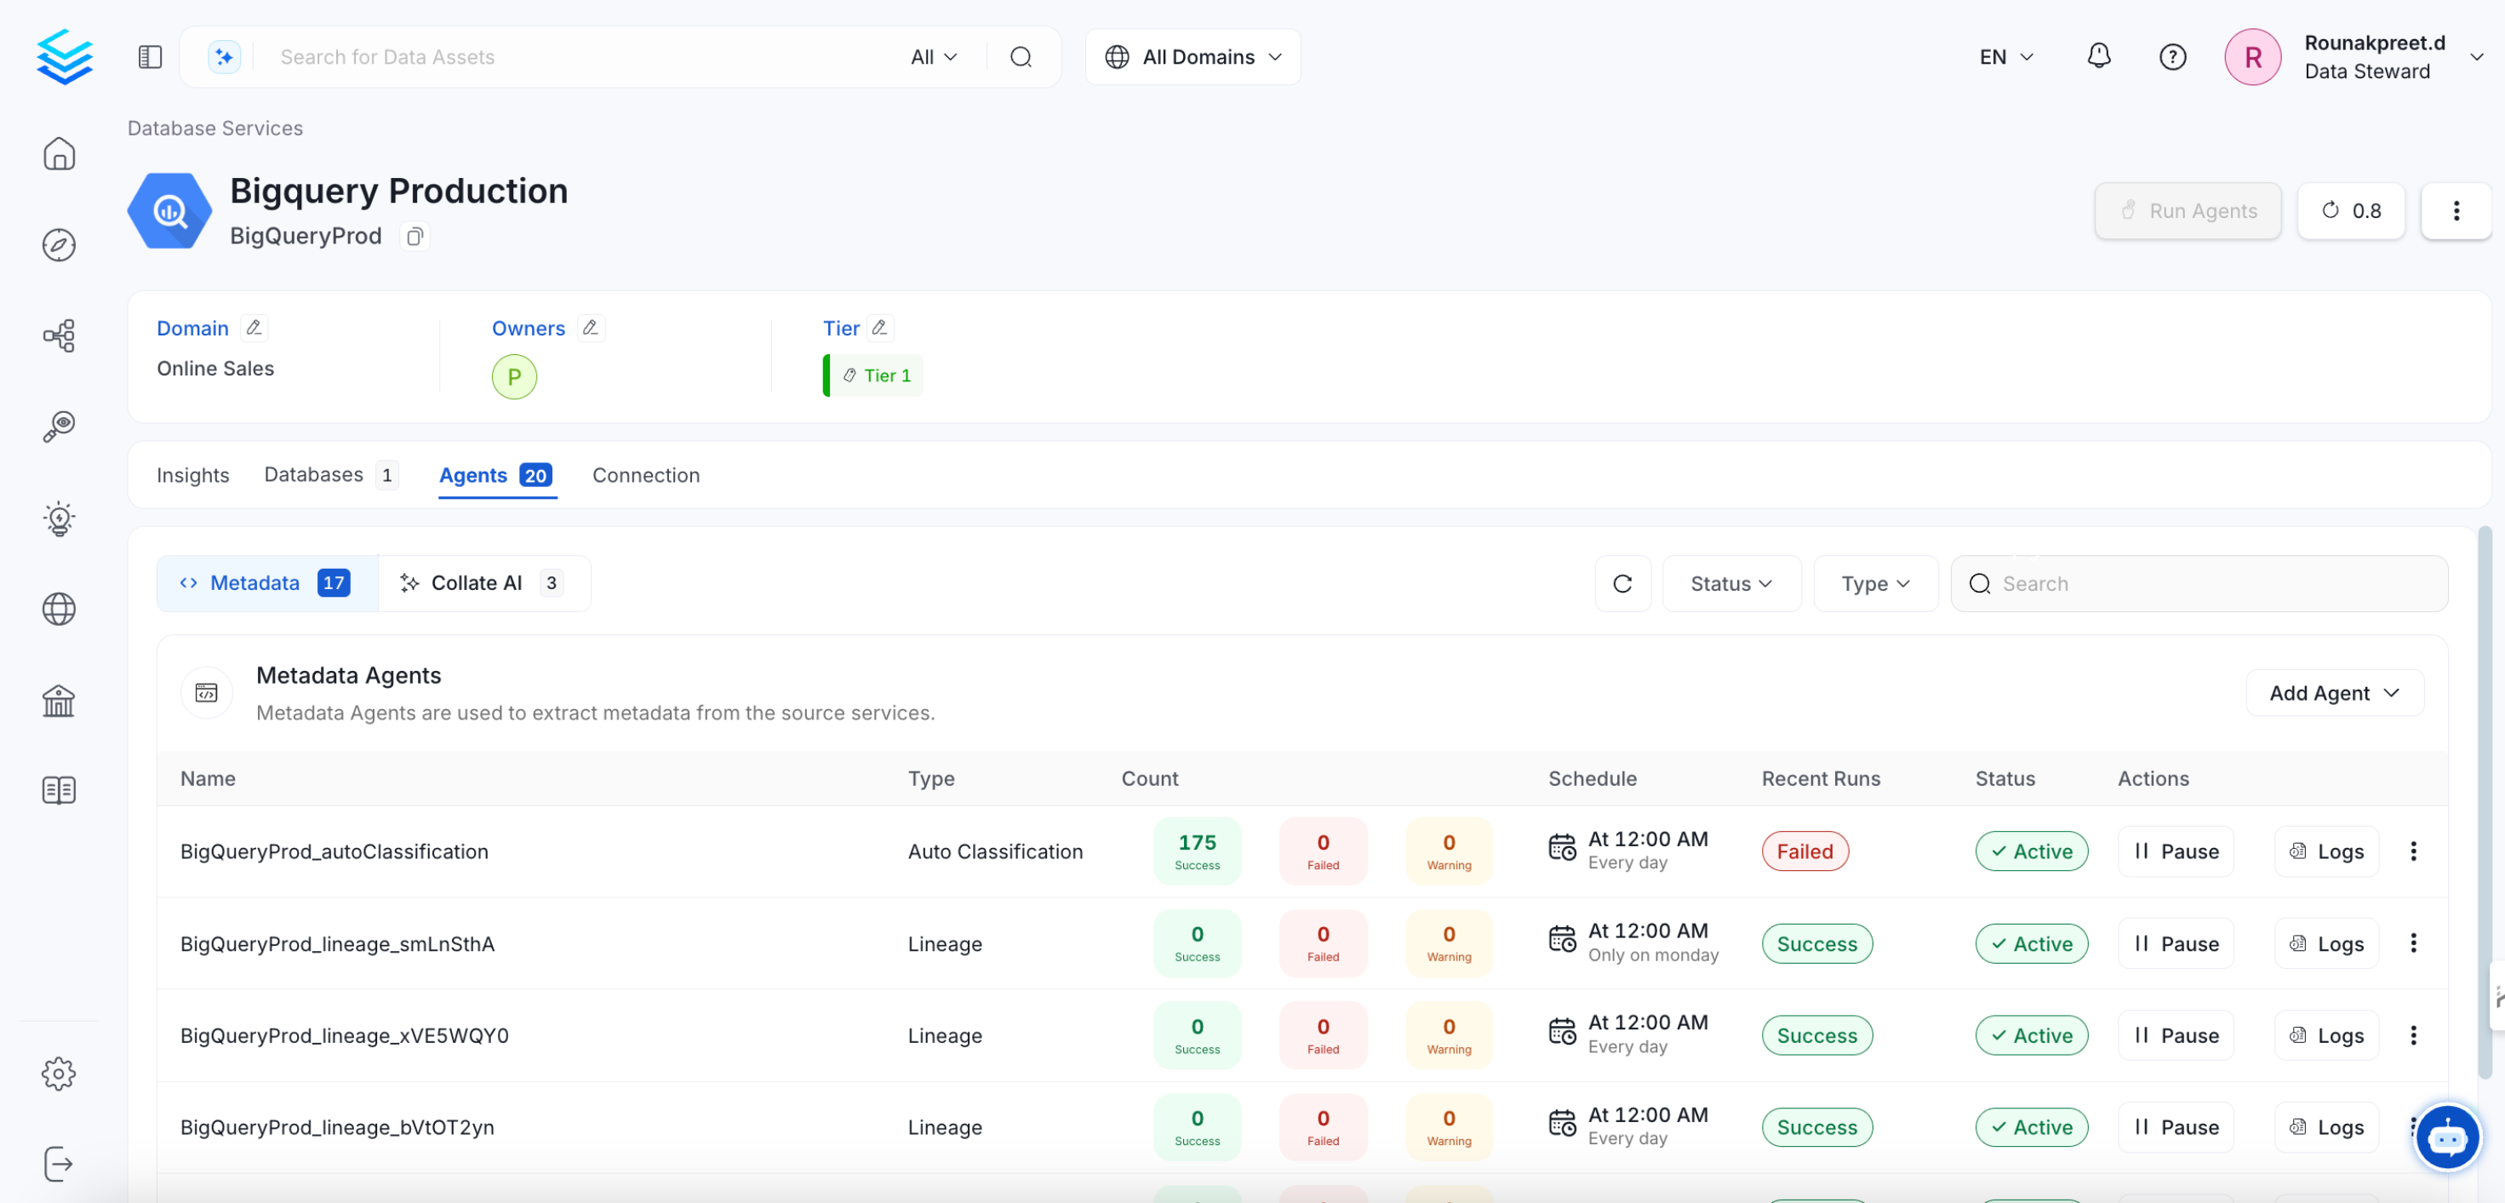2505x1203 pixels.
Task: Refresh the agents list
Action: [x=1622, y=583]
